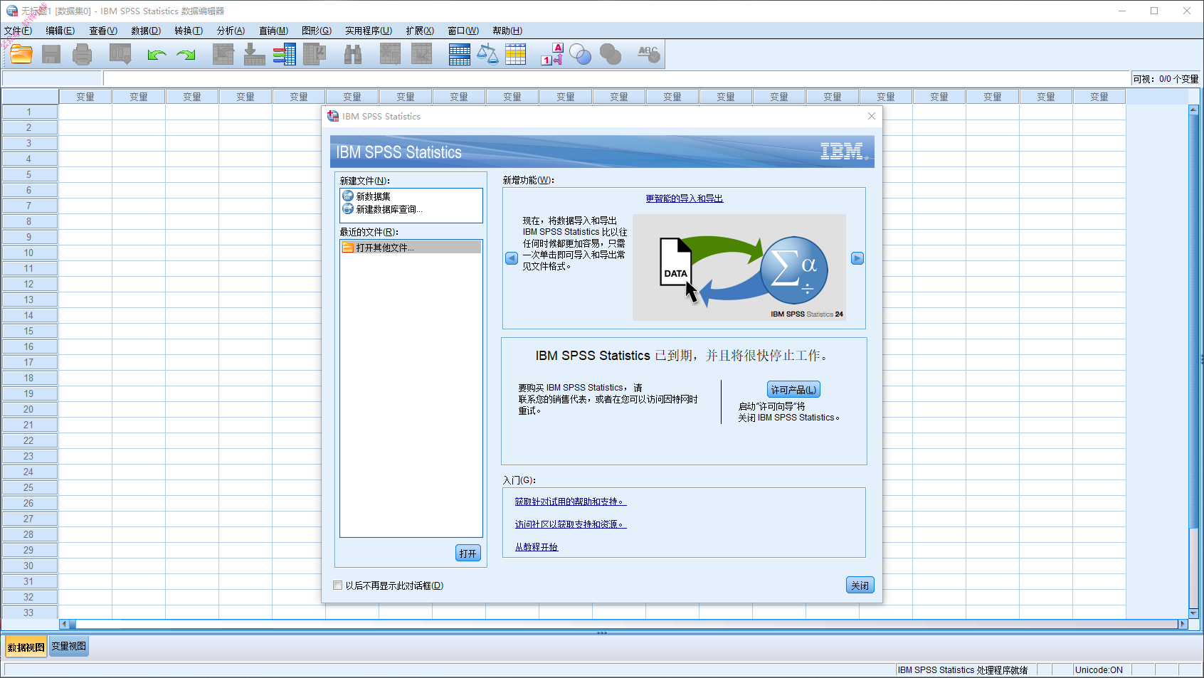
Task: Click the horizontal scrollbar right arrow
Action: click(1183, 624)
